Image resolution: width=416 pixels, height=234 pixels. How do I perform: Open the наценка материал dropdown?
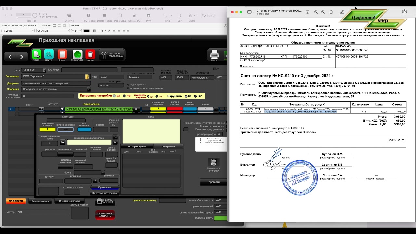tap(66, 167)
